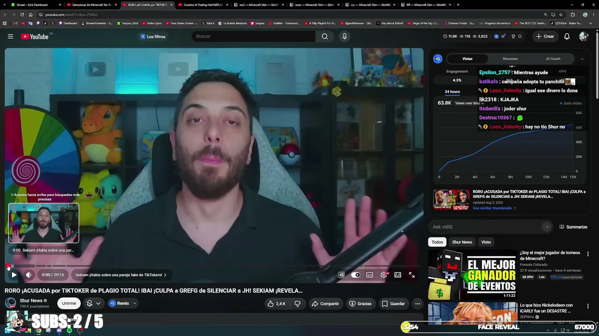Share the video via Compartir
599x336 pixels.
pos(326,304)
